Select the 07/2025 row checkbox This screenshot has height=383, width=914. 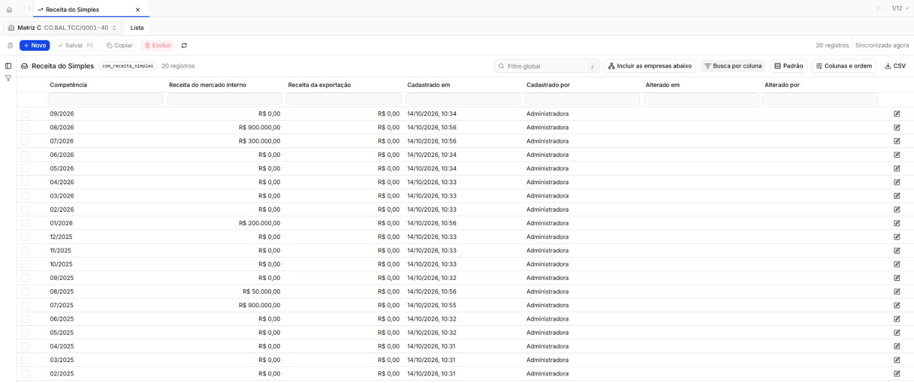pyautogui.click(x=25, y=305)
